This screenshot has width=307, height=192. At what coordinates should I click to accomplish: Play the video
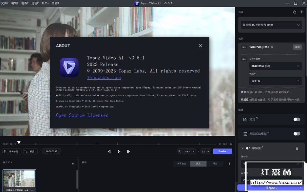119,151
